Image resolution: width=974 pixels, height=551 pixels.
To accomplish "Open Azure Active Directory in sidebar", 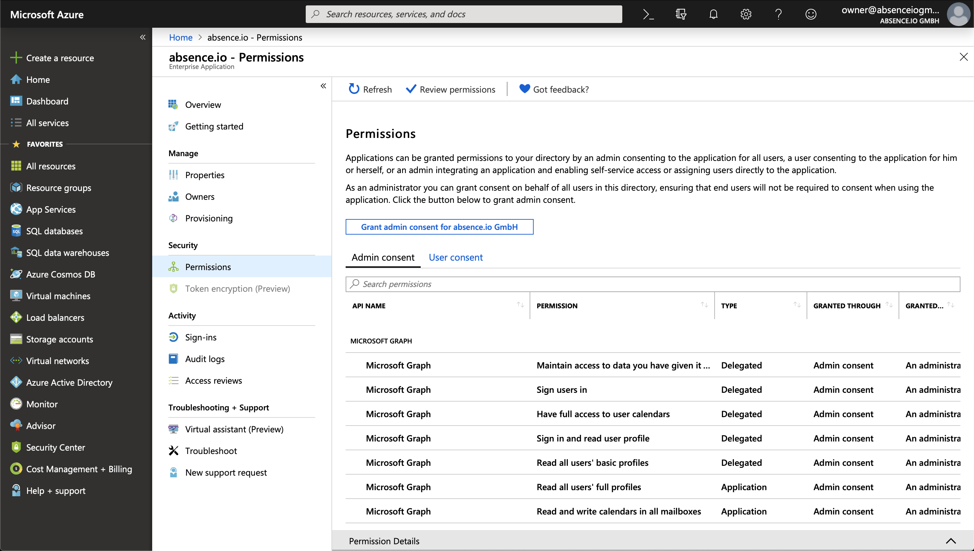I will (69, 382).
